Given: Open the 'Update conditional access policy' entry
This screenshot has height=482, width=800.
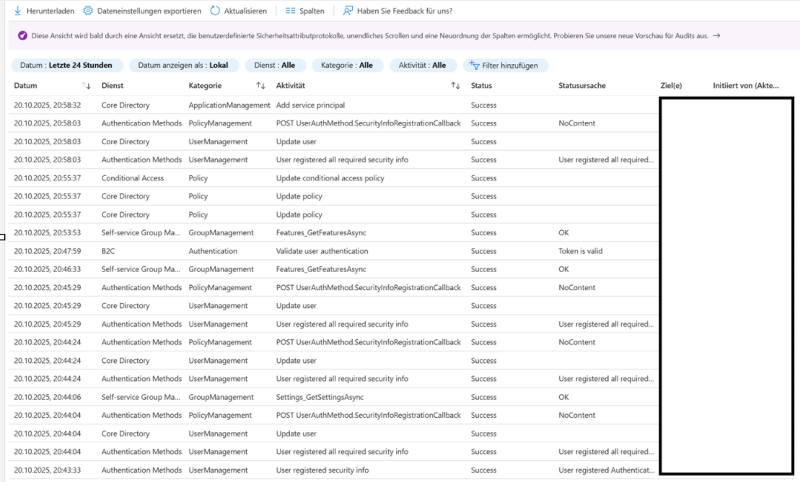Looking at the screenshot, I should coord(330,178).
